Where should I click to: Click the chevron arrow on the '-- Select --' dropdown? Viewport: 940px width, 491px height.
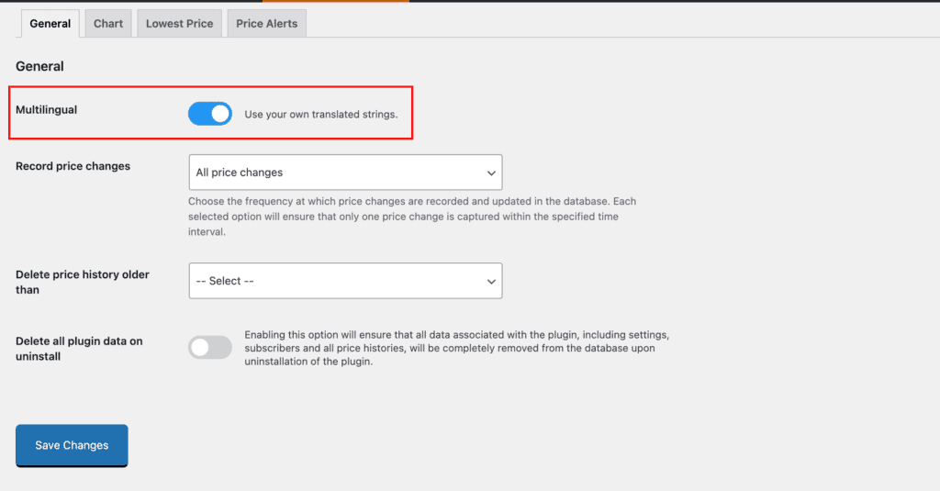(490, 282)
